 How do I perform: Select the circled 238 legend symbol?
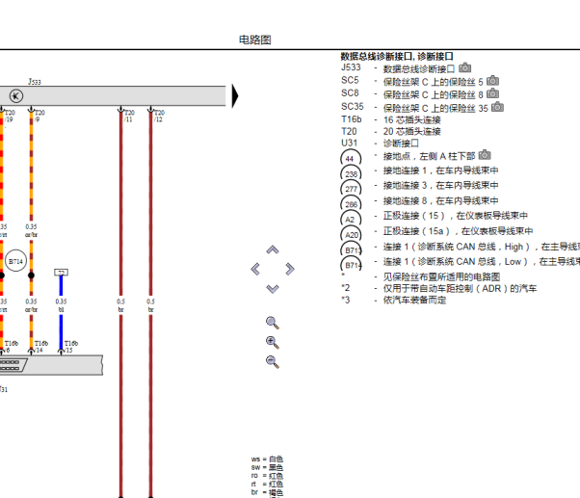click(x=351, y=173)
